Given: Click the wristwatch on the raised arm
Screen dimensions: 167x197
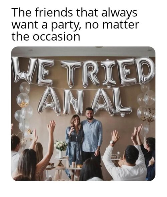Looking at the screenshot, I should (x=112, y=142).
